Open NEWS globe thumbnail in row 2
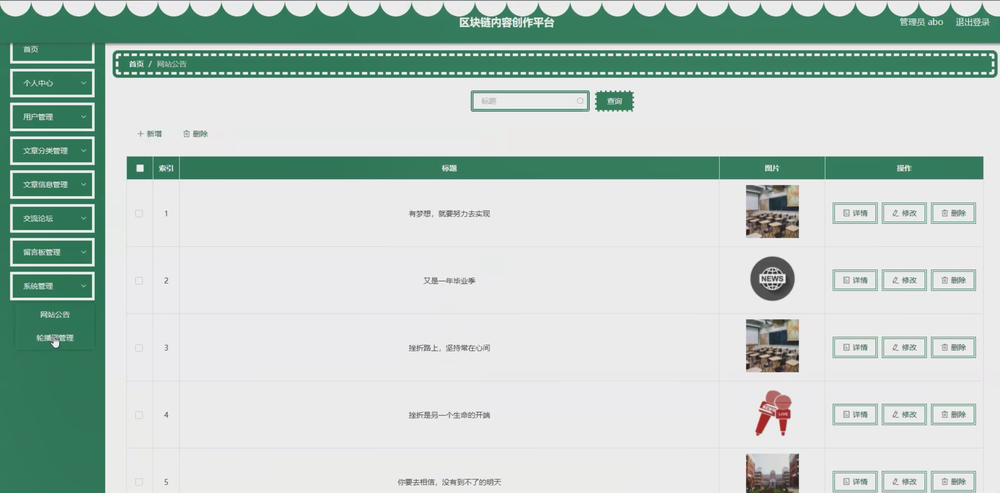 772,279
